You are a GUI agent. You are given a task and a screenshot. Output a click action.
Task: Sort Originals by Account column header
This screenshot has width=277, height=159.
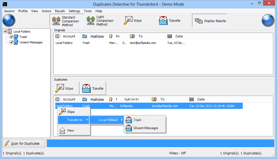tap(67, 36)
